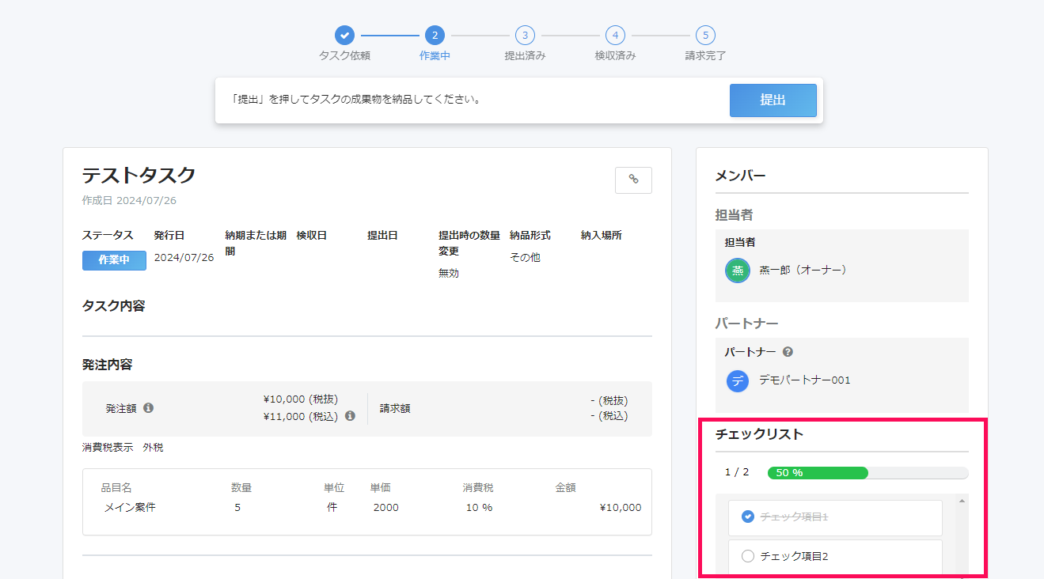Click the デモパートナー001 blue avatar icon
This screenshot has width=1044, height=579.
tap(738, 380)
